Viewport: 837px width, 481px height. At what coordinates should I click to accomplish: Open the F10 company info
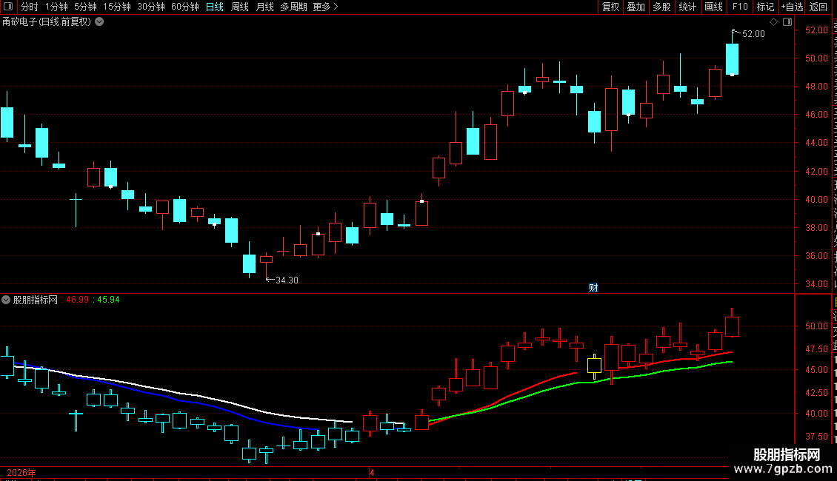pyautogui.click(x=739, y=7)
